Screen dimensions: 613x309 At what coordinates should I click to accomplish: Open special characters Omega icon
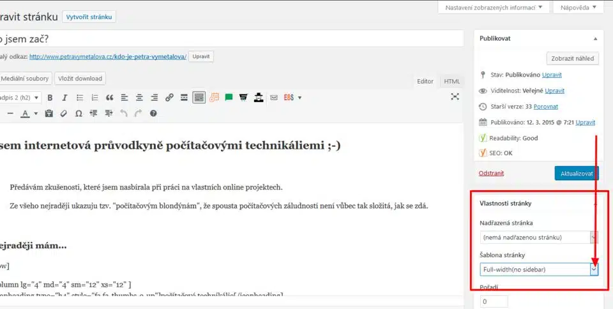pos(79,114)
